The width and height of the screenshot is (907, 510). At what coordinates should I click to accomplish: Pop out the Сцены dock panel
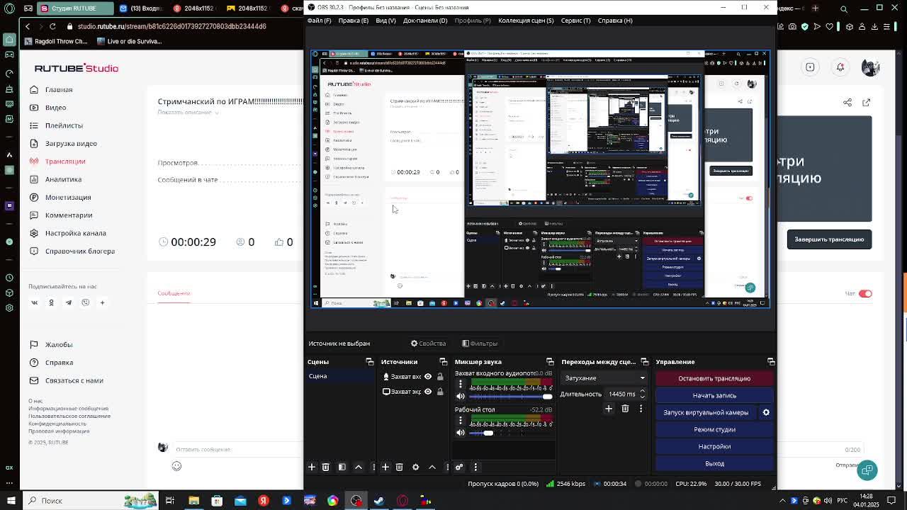pyautogui.click(x=369, y=362)
